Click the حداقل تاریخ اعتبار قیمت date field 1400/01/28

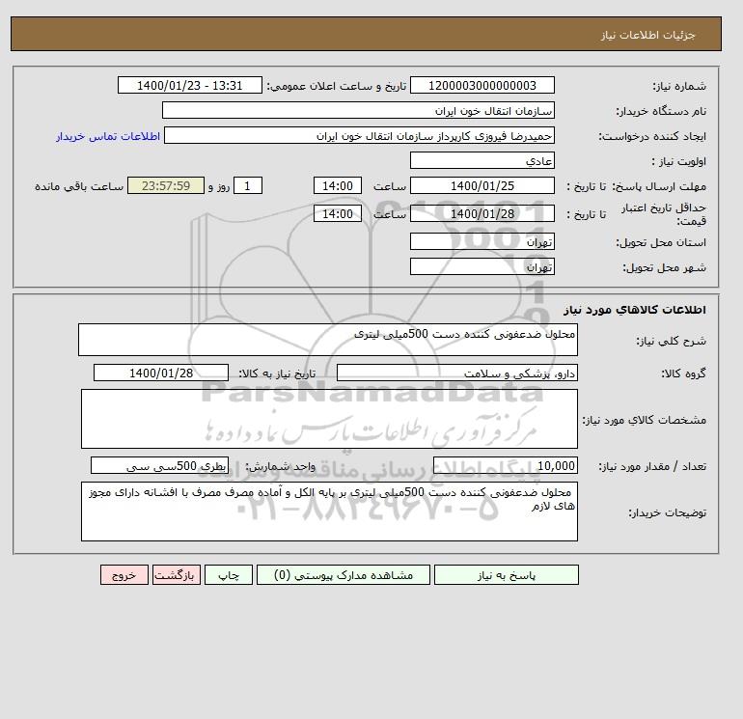point(482,213)
